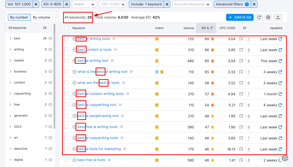This screenshot has width=293, height=167.
Task: Select the By number tab
Action: tap(19, 17)
